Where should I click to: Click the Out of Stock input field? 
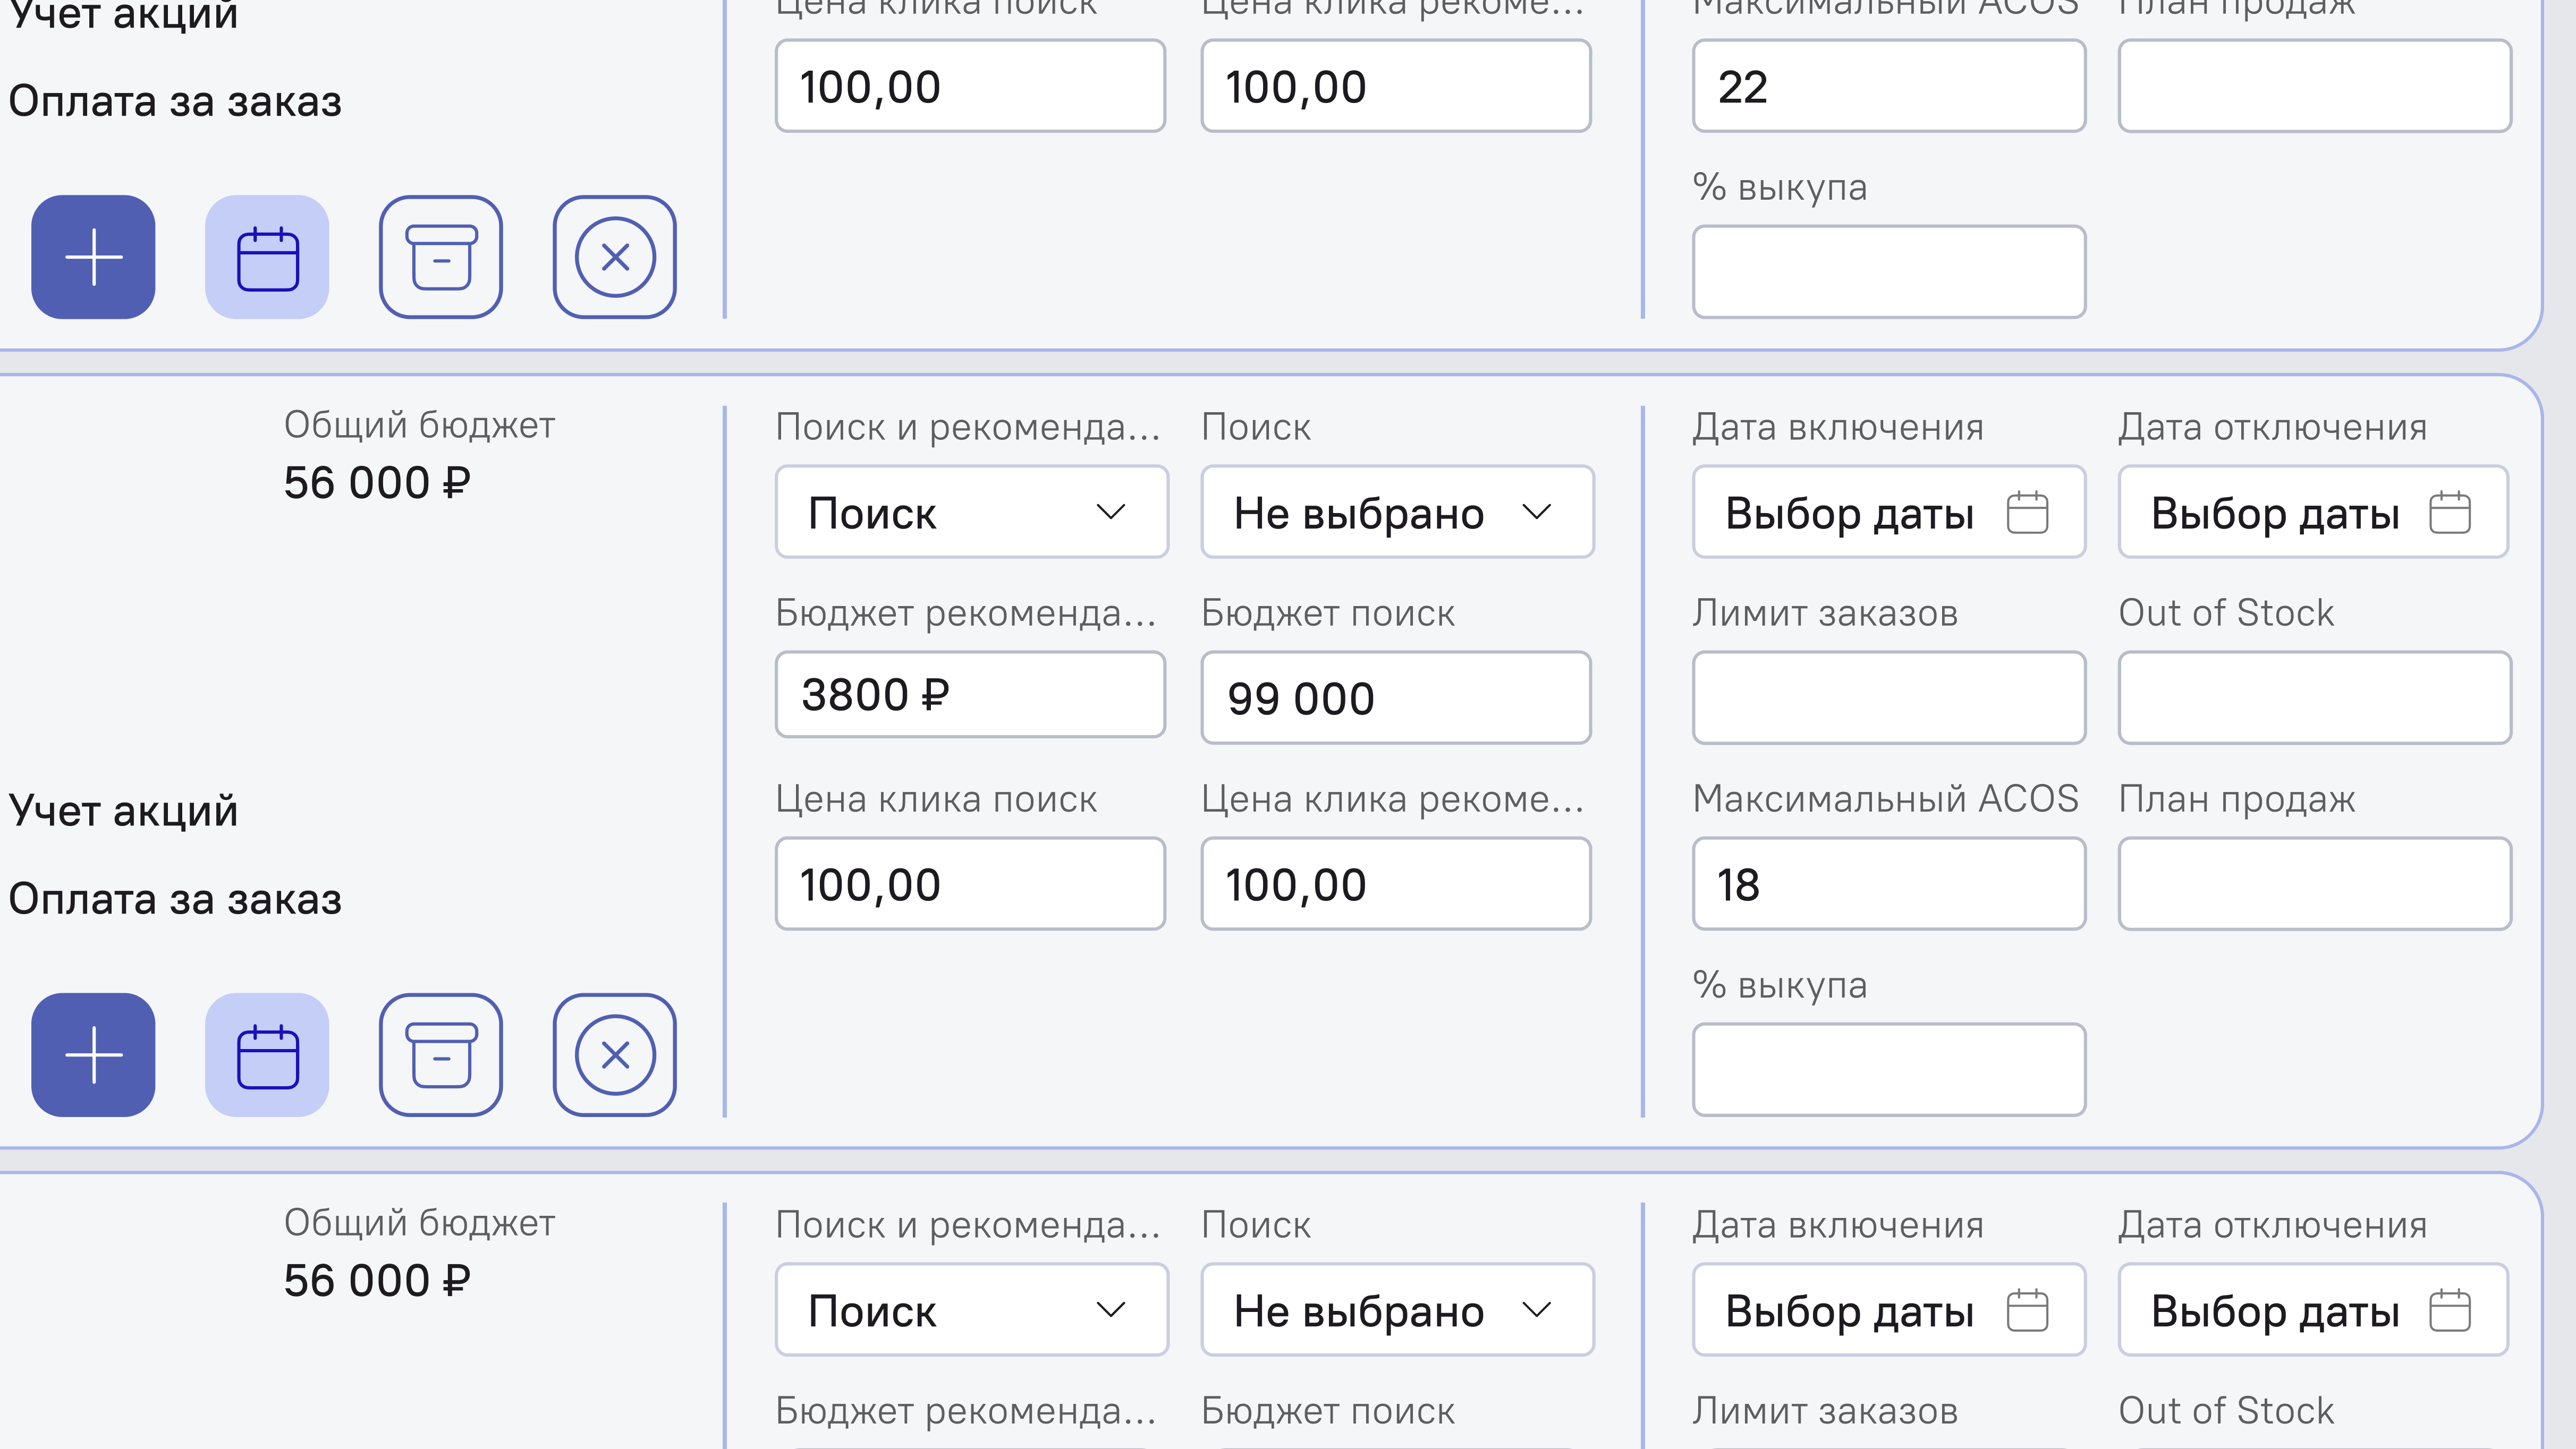tap(2313, 696)
